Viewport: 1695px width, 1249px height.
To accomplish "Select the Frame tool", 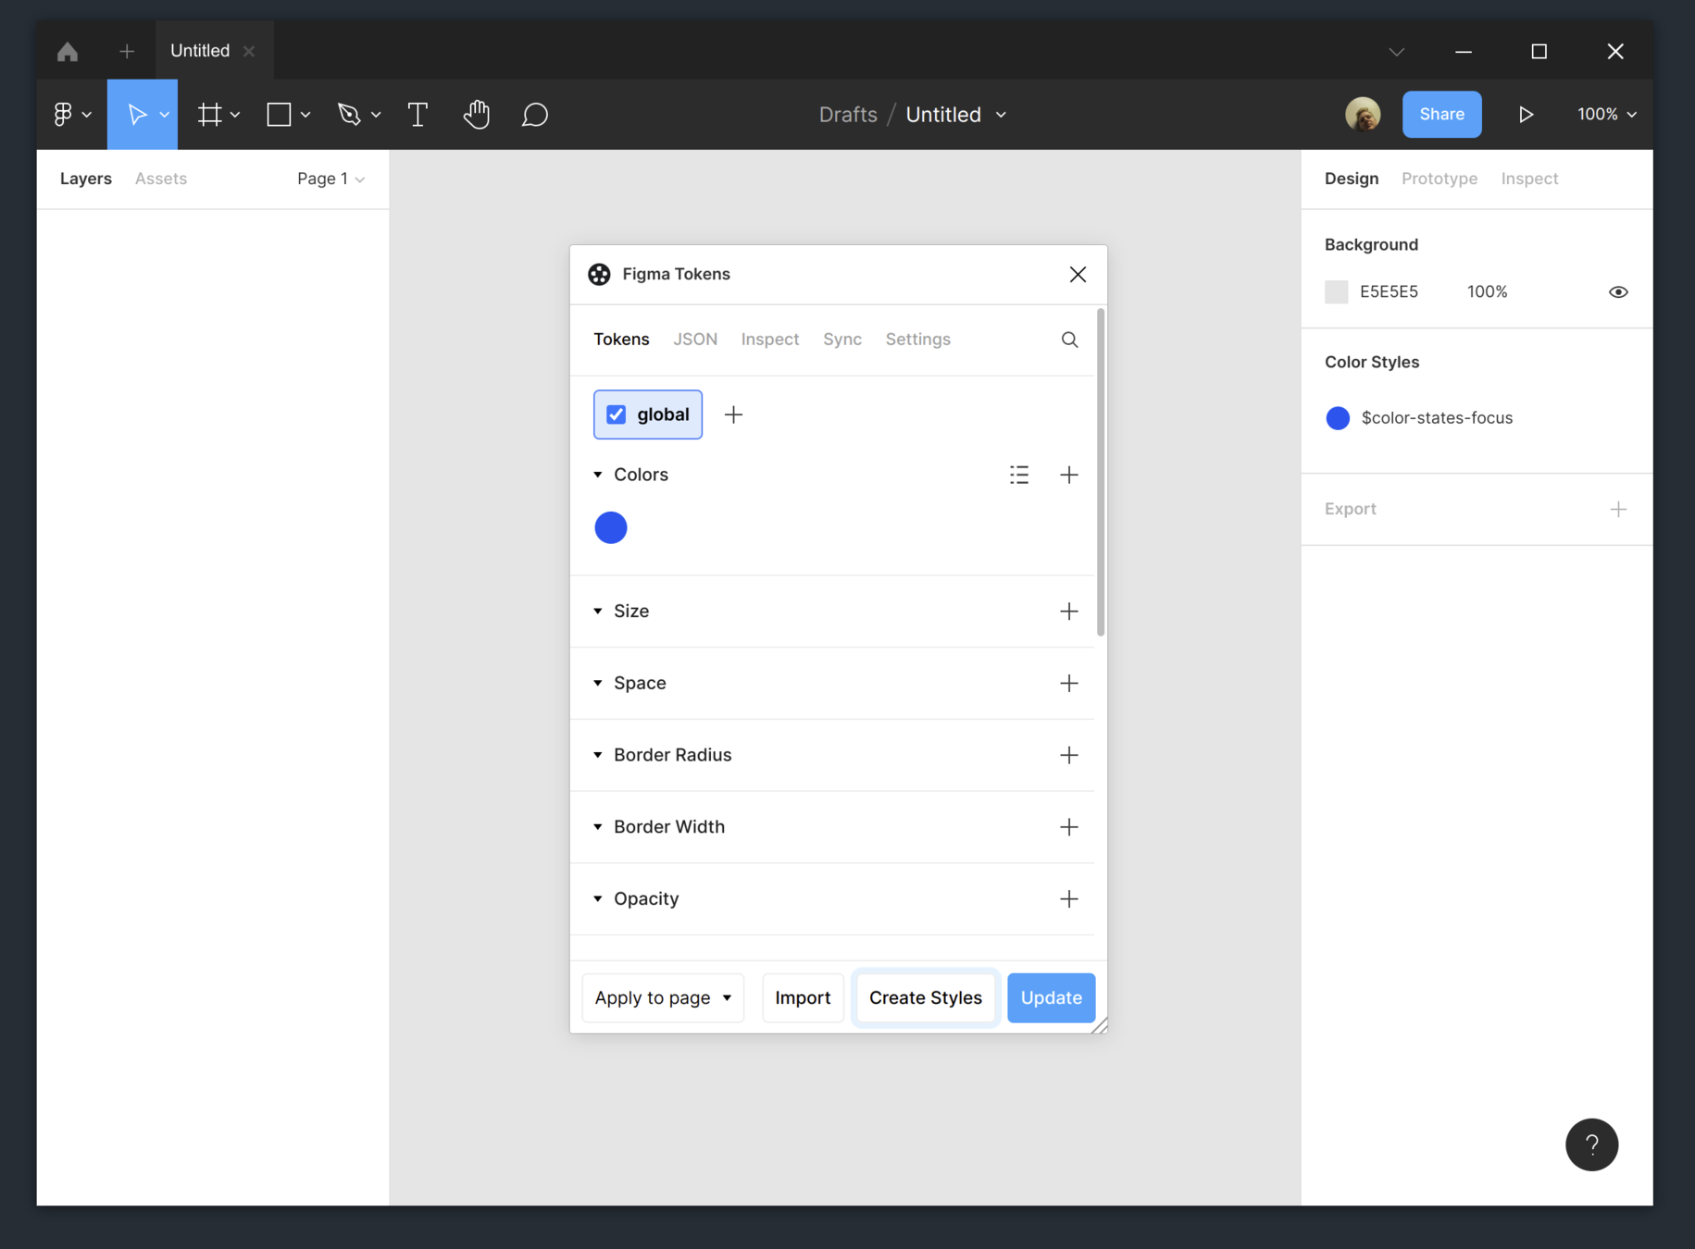I will (x=210, y=114).
